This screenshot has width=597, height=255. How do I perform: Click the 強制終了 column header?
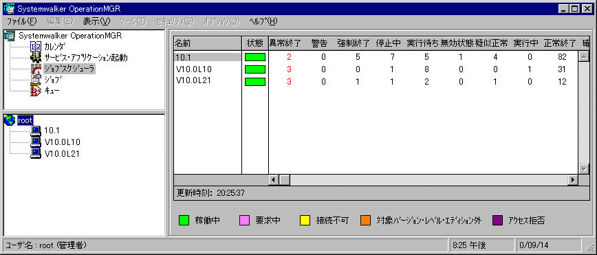[354, 43]
